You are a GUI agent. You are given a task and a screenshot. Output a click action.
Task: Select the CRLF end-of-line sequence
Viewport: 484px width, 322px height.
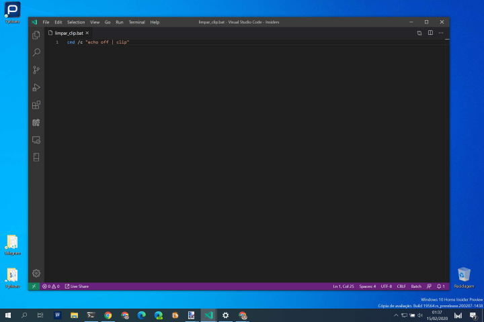401,286
